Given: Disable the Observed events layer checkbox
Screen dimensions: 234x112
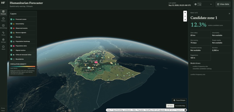Looking at the screenshot, I should point(11,28).
